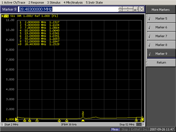Click the Marker 9 frequency input field
176x132 pixels.
pyautogui.click(x=68, y=9)
